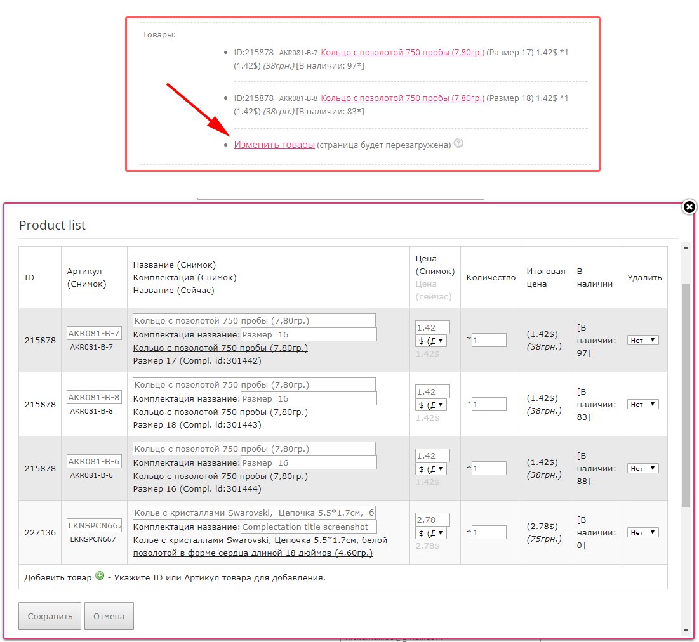Click the green plus add product icon
Viewport: 699px width, 642px height.
tap(99, 576)
